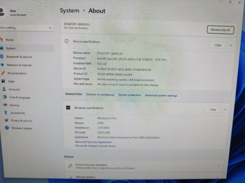Click the Rename this PC button
Screen dimensions: 245x183
pyautogui.click(x=220, y=30)
